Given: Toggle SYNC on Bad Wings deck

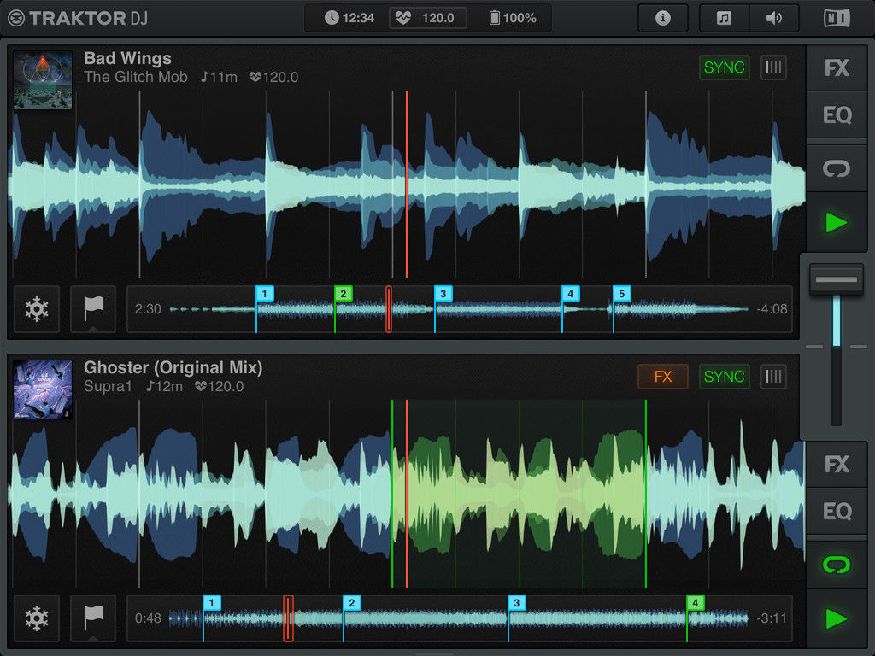Looking at the screenshot, I should [724, 67].
